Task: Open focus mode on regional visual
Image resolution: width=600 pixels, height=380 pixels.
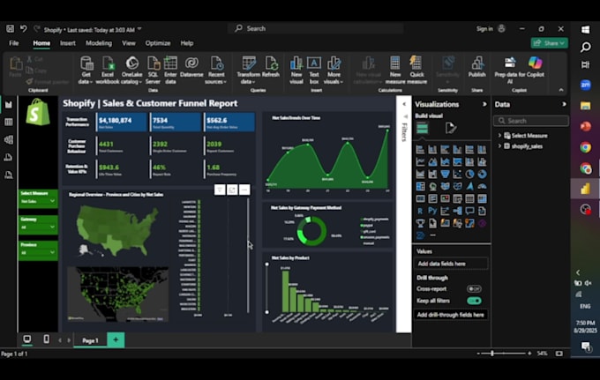Action: (232, 190)
